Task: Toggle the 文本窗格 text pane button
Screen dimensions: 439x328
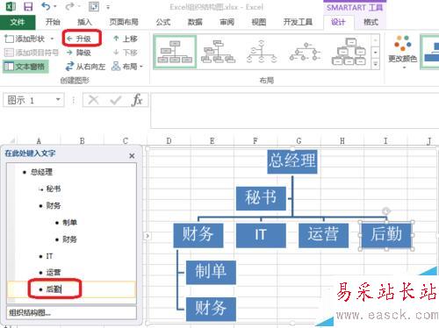Action: point(25,67)
